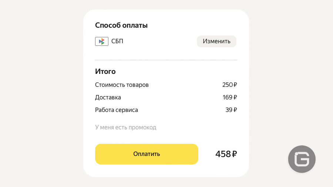Click the yellow Оплатить button

point(147,154)
